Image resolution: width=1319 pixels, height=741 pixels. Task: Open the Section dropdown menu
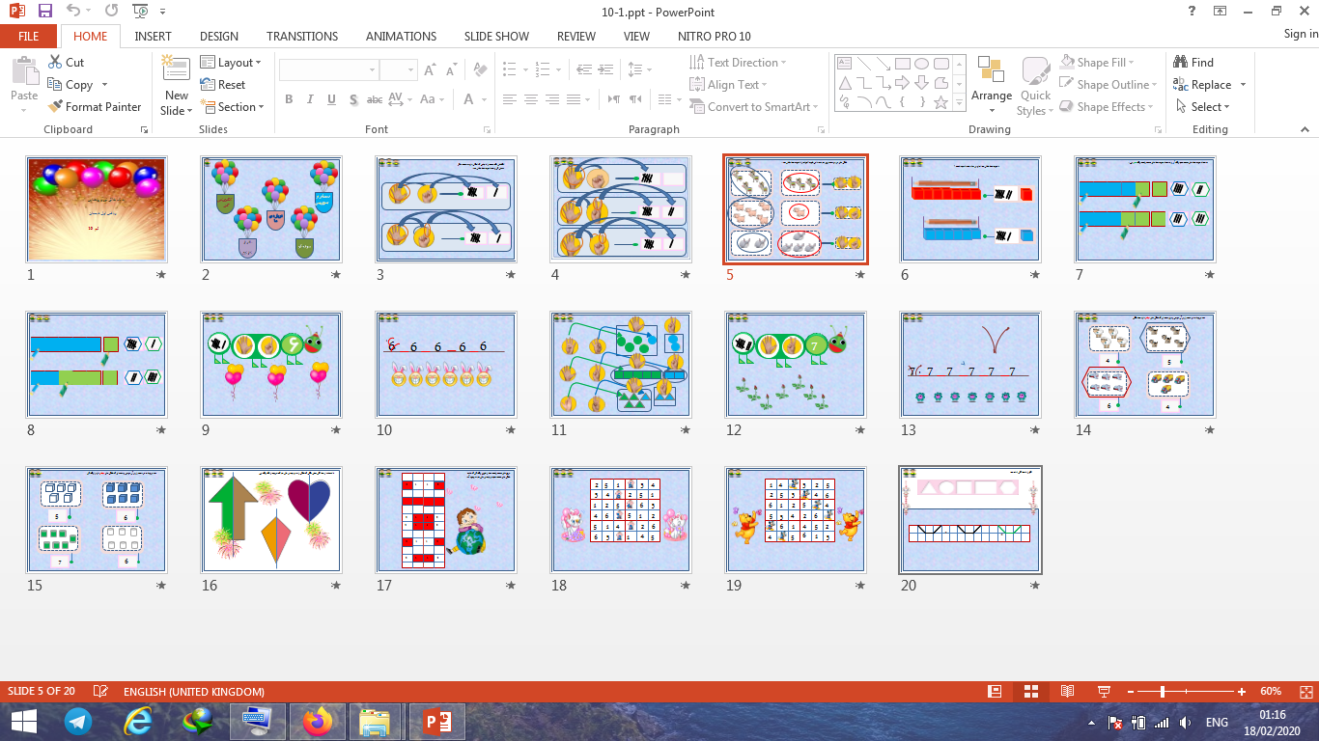[x=232, y=107]
